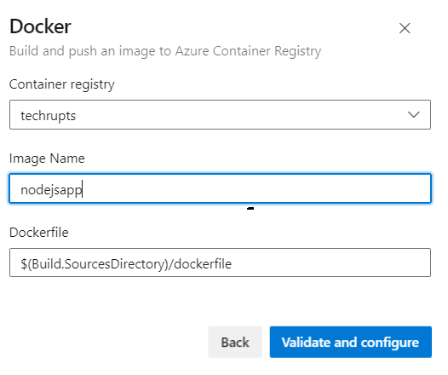The image size is (448, 375).
Task: Click the $(Build.SourcesDirectory)/dockerfile text
Action: pyautogui.click(x=126, y=264)
